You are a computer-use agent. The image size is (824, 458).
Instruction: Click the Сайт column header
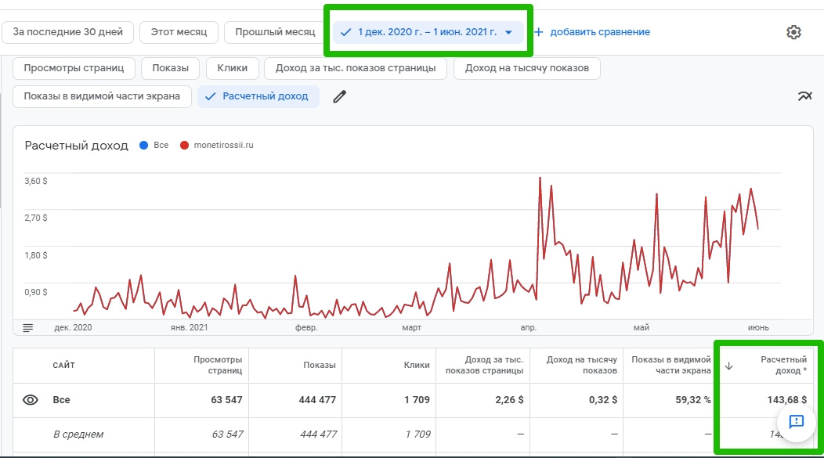tap(64, 366)
